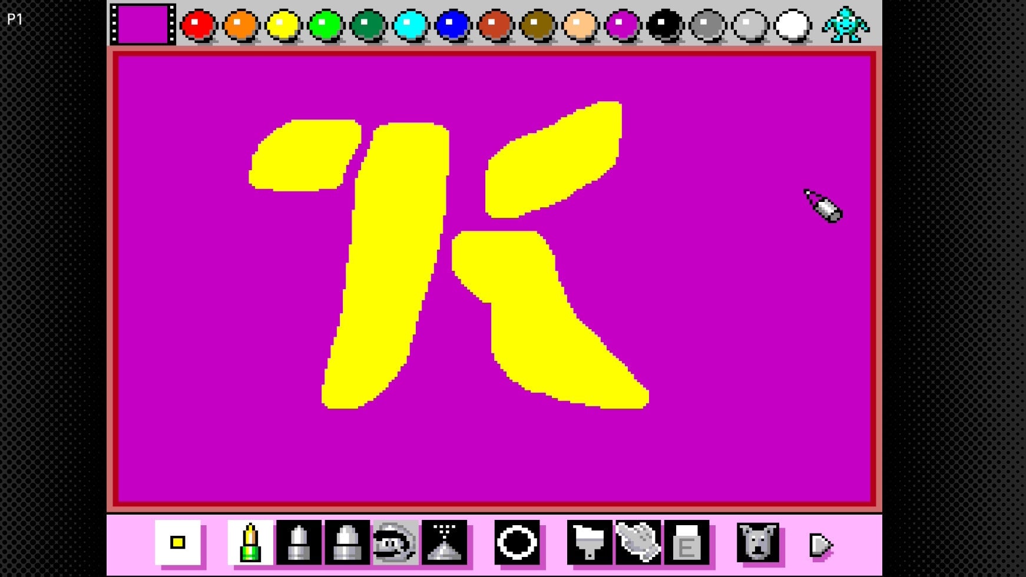Select the medium pen tool
This screenshot has height=577, width=1026.
click(299, 542)
